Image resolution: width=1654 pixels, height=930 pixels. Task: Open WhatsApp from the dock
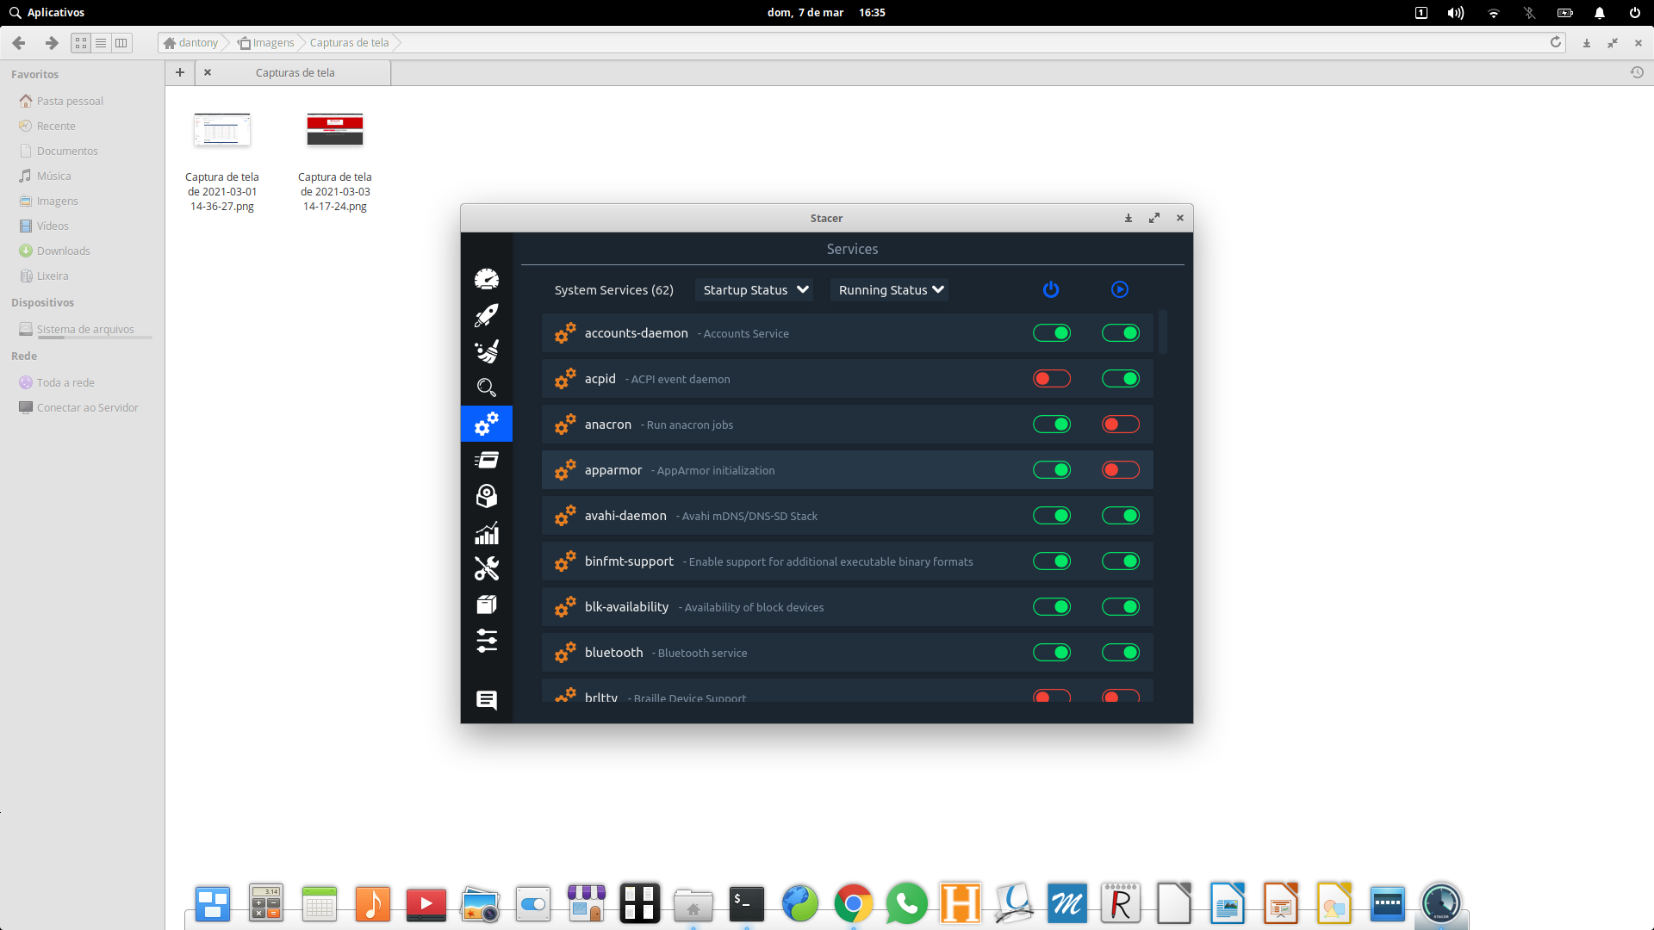(x=907, y=903)
